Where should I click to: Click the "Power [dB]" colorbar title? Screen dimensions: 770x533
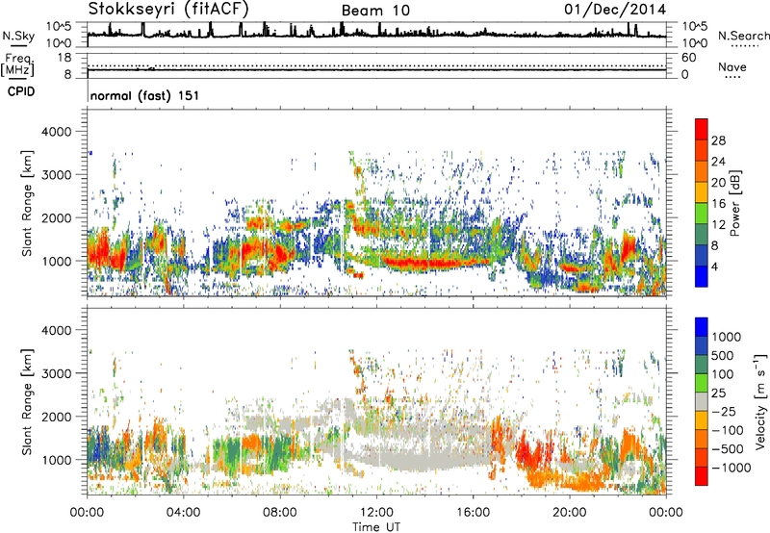click(x=735, y=203)
